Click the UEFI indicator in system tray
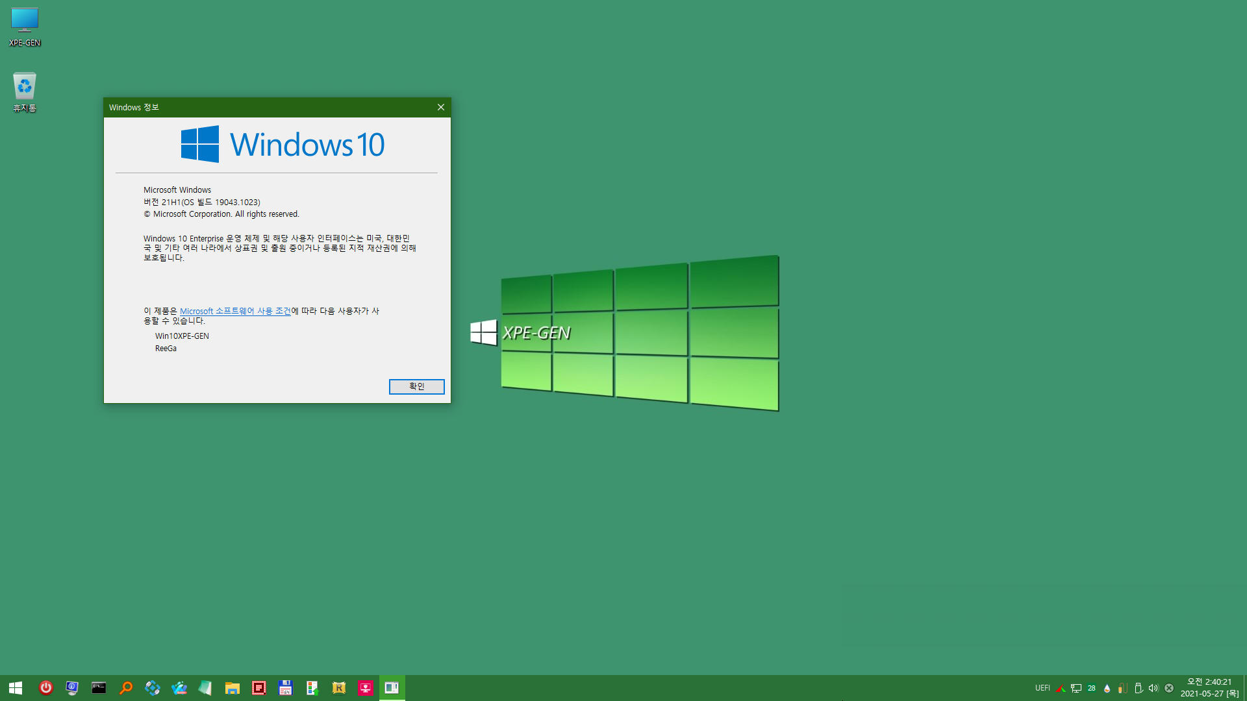The height and width of the screenshot is (701, 1247). tap(1042, 688)
